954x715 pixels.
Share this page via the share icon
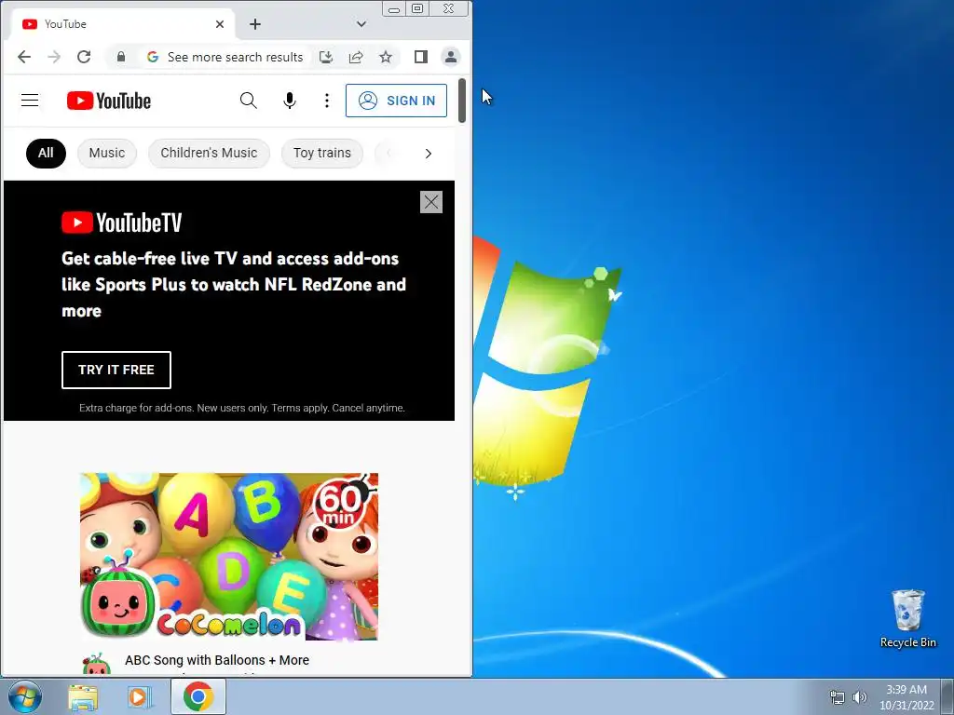tap(356, 57)
